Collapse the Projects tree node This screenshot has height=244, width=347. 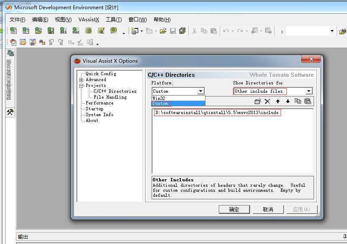81,86
